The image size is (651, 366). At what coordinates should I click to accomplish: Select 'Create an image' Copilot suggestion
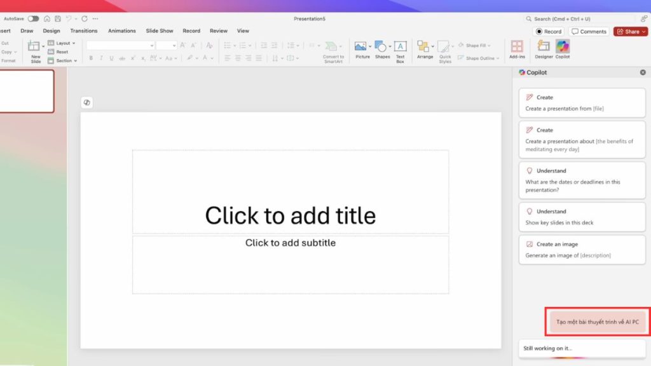point(582,249)
